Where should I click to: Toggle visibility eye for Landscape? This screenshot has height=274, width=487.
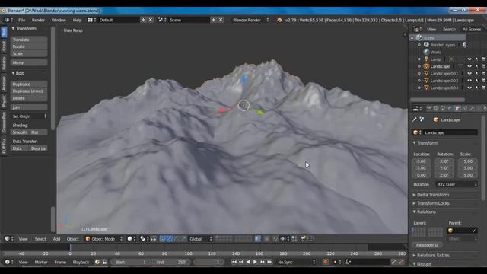pos(469,66)
